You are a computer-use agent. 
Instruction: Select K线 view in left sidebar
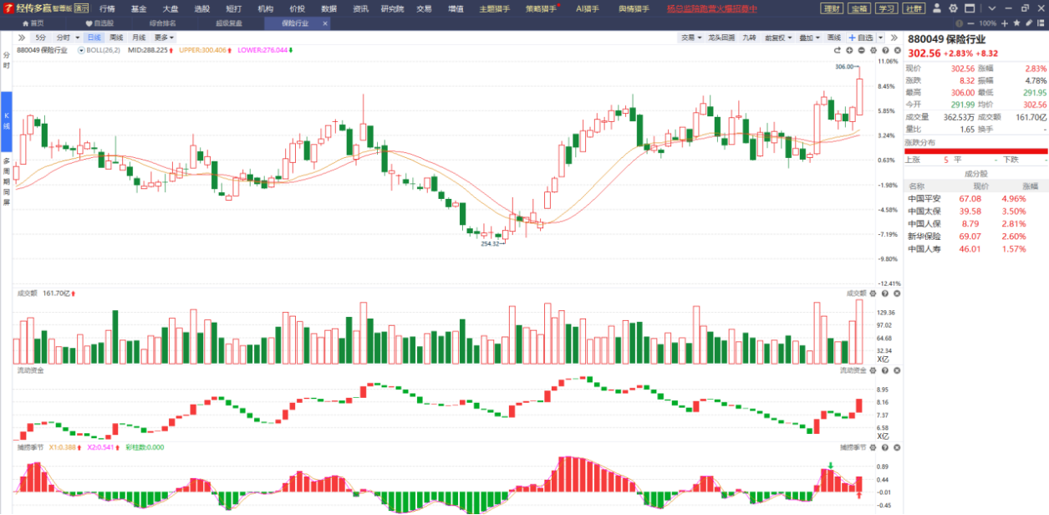pos(6,120)
